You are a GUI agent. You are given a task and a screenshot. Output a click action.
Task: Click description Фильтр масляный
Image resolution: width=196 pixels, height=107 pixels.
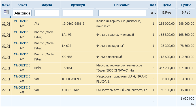[109, 57]
